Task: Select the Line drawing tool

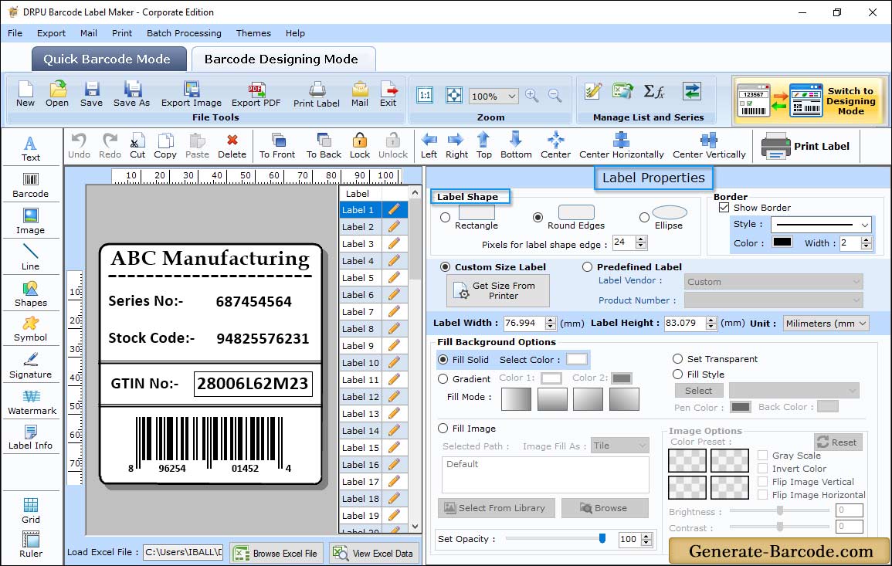Action: click(31, 258)
